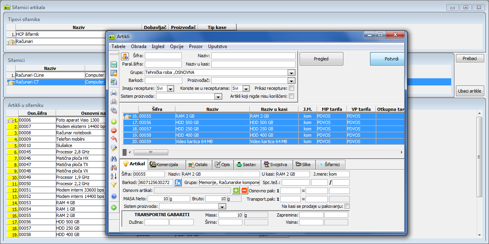Open the Proizvođač dropdown arrow
The width and height of the screenshot is (489, 244).
click(x=291, y=81)
